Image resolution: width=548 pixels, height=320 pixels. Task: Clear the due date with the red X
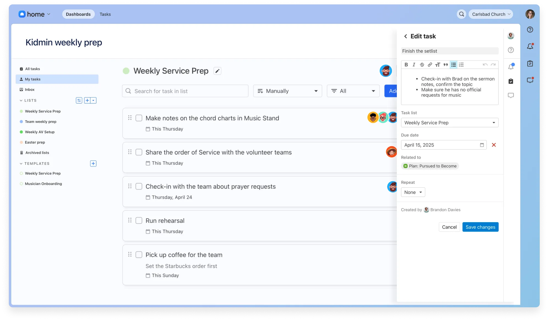click(494, 145)
